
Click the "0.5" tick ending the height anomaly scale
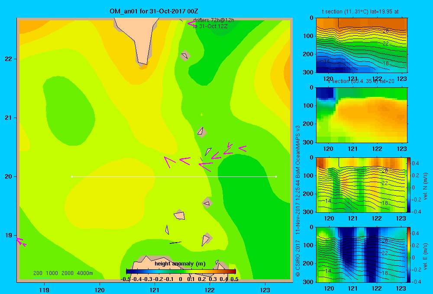pos(234,279)
